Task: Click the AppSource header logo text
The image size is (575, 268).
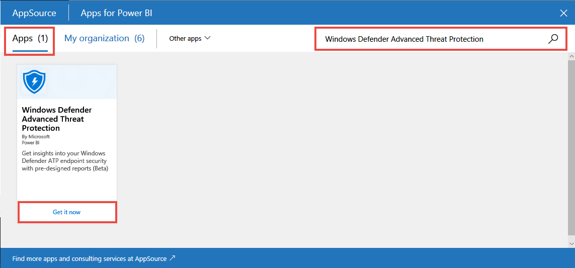Action: pos(34,13)
